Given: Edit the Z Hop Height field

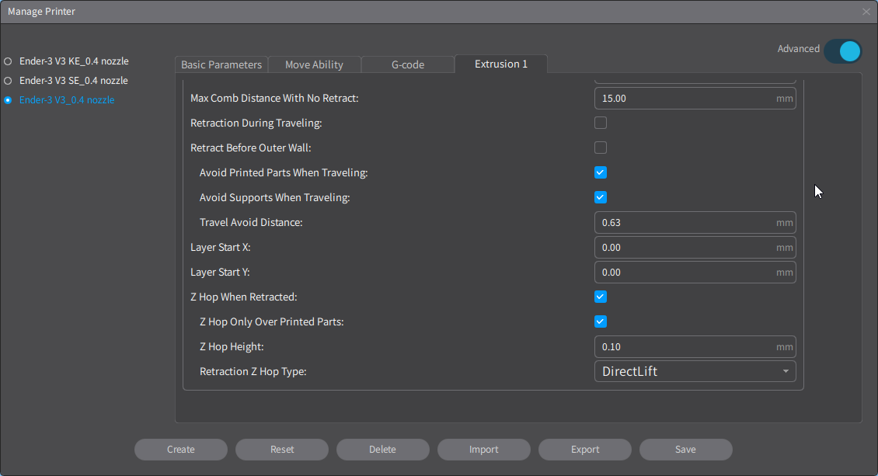Looking at the screenshot, I should tap(684, 346).
